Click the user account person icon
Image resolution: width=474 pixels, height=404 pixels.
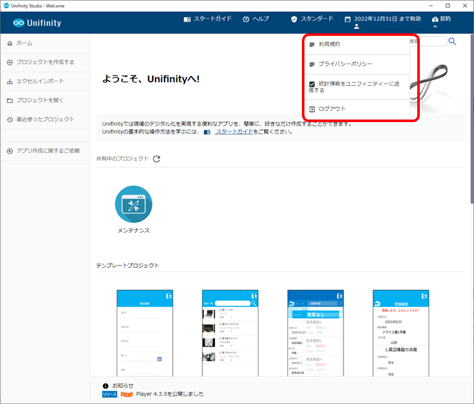pos(356,26)
